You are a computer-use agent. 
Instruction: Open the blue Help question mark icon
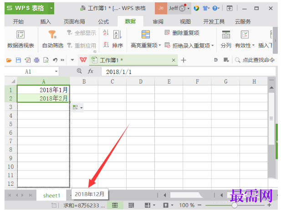coord(215,8)
